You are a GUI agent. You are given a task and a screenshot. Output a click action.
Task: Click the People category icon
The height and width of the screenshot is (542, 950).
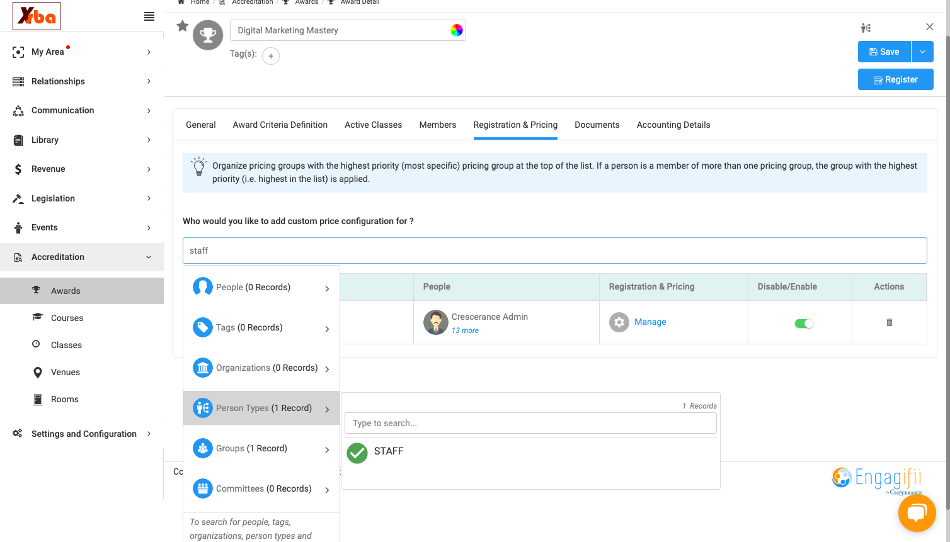tap(203, 287)
